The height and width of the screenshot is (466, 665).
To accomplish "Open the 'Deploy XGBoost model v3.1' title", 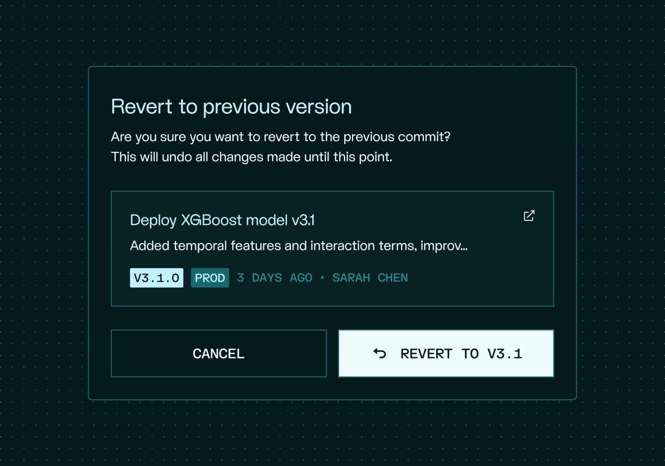I will click(222, 220).
